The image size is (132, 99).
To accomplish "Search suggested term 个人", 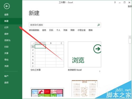I will pyautogui.click(x=58, y=30).
